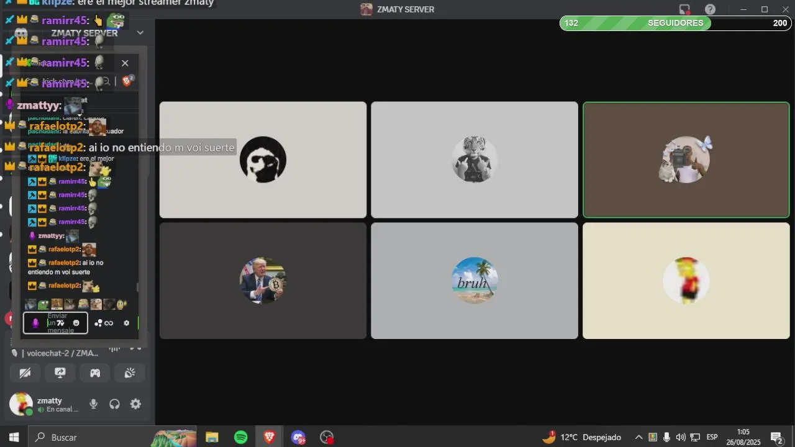Image resolution: width=795 pixels, height=447 pixels.
Task: Open chat settings gear in popup
Action: 127,323
